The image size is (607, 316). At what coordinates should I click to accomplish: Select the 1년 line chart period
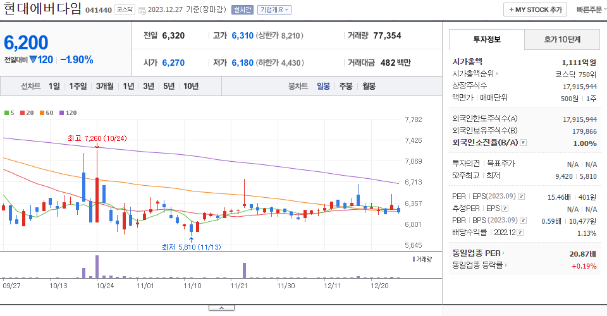click(128, 86)
